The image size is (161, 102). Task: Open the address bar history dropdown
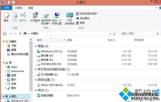(110, 34)
